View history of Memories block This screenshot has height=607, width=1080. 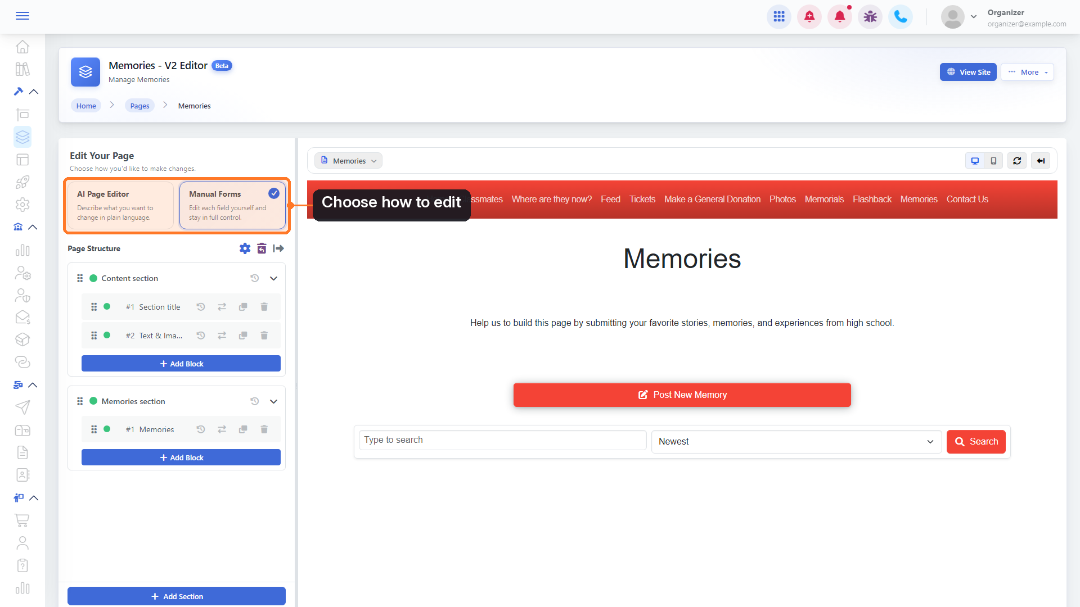tap(201, 429)
